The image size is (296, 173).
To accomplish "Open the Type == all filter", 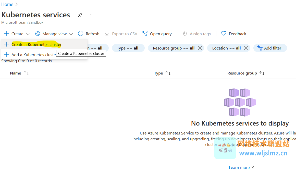I will 128,48.
